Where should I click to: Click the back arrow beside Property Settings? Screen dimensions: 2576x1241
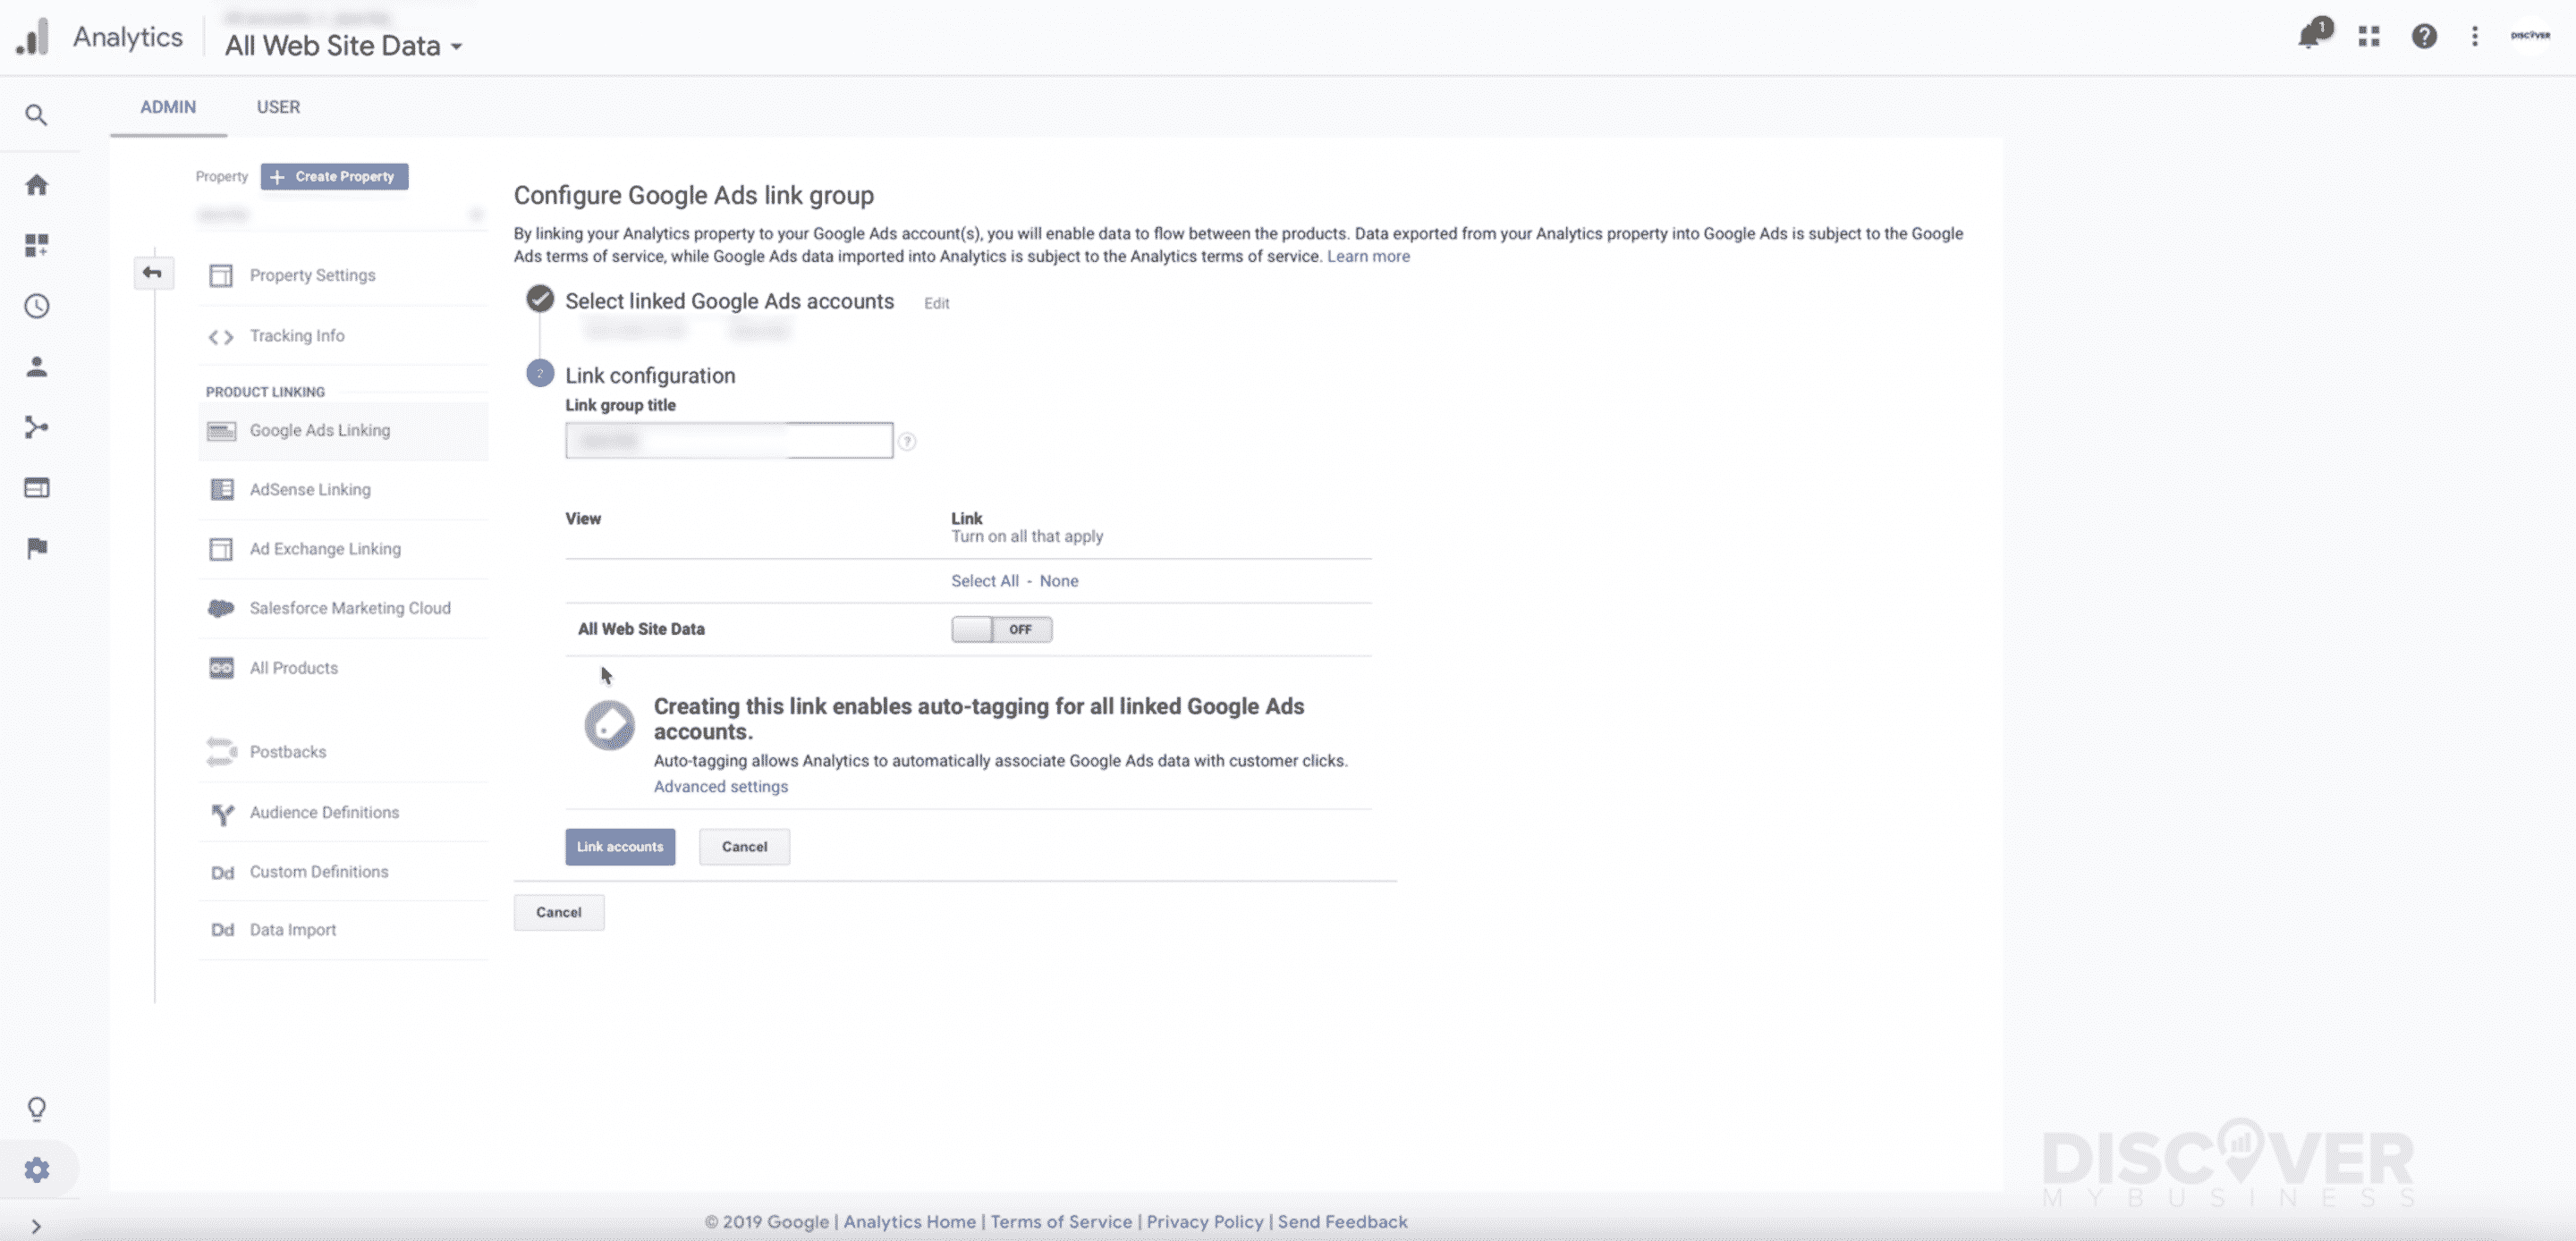click(152, 272)
